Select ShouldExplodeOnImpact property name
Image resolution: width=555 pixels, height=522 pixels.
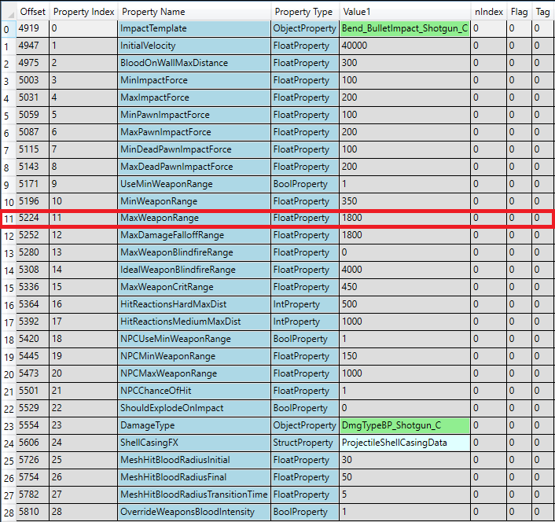[x=194, y=408]
